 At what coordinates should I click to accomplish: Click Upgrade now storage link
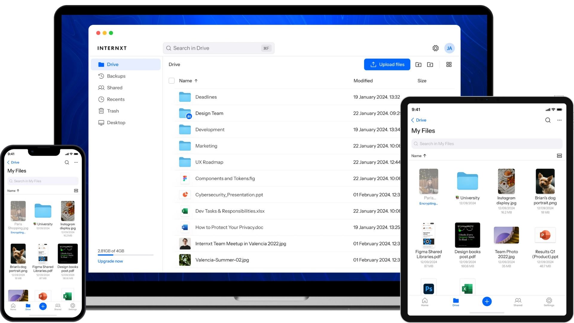[110, 261]
